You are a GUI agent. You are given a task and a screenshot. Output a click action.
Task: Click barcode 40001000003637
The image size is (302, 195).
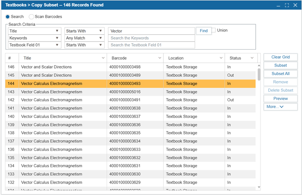click(x=125, y=117)
